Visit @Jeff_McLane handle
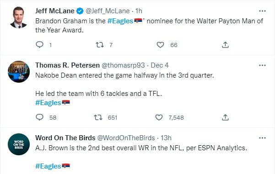The image size is (275, 174). [x=108, y=11]
